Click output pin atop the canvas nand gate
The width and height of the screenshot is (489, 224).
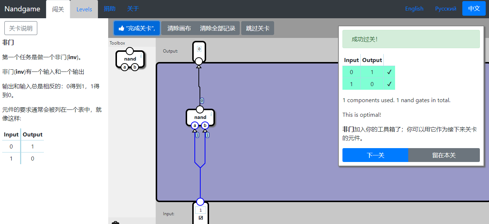click(200, 109)
